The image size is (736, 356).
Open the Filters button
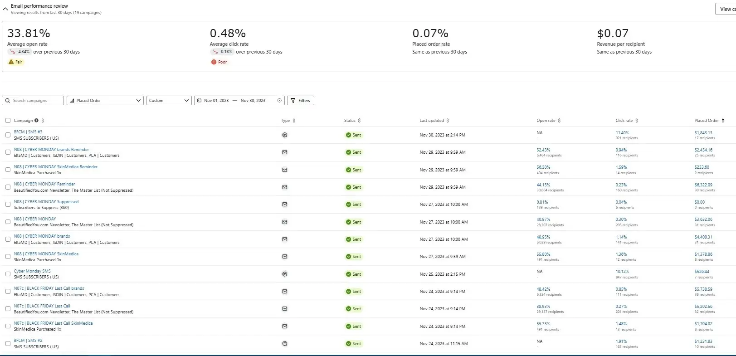(x=301, y=101)
